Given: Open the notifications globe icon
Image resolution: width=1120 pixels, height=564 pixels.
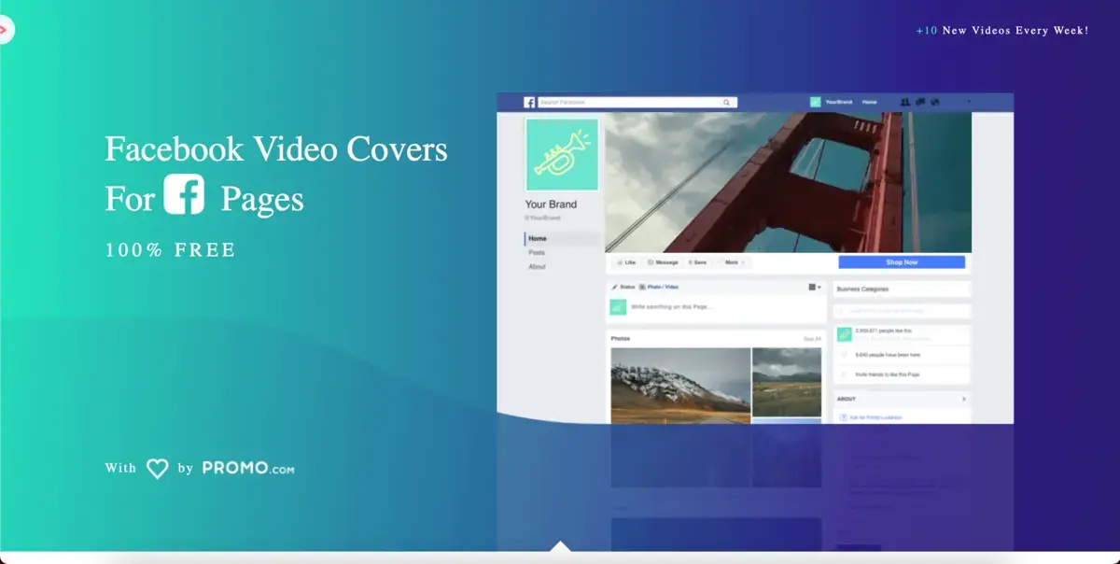Looking at the screenshot, I should 934,102.
